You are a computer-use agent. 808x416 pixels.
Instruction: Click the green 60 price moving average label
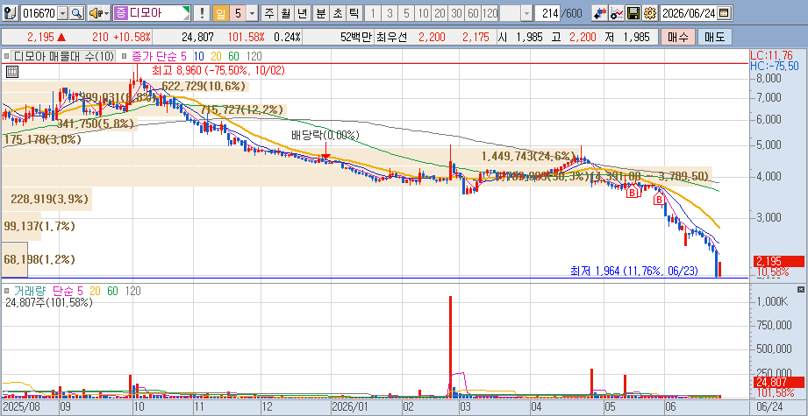click(x=234, y=56)
